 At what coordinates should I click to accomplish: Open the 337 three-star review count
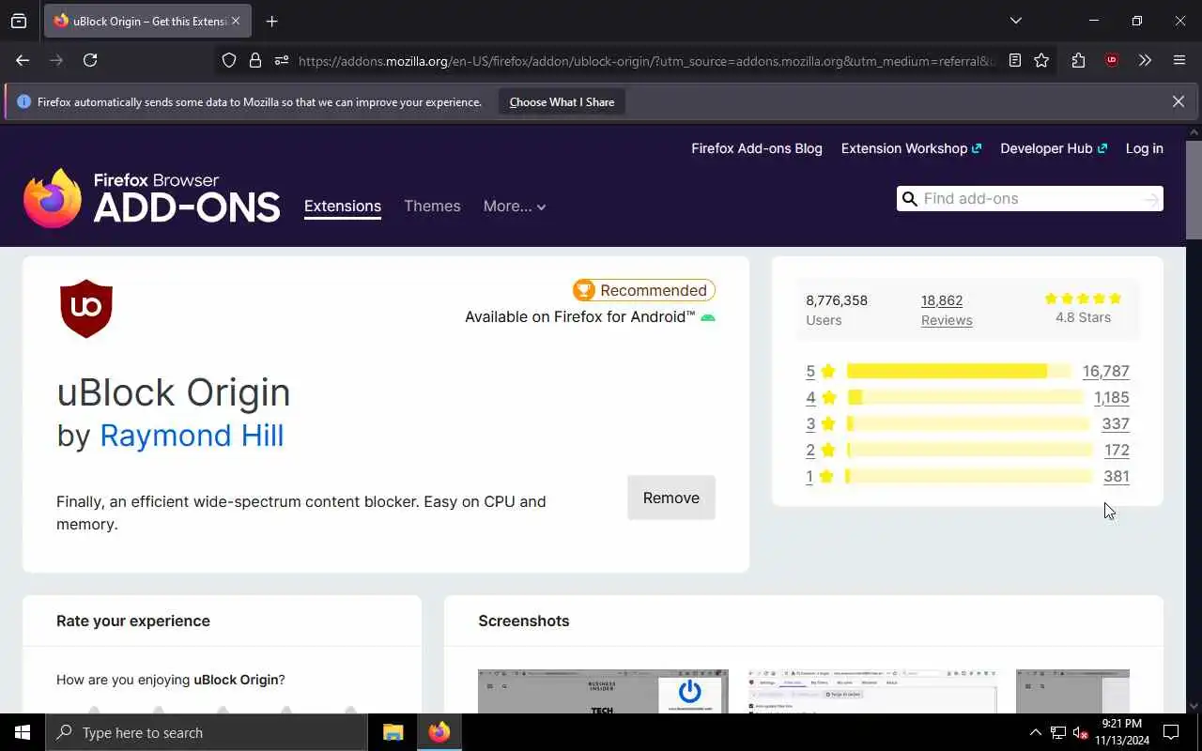1116,423
